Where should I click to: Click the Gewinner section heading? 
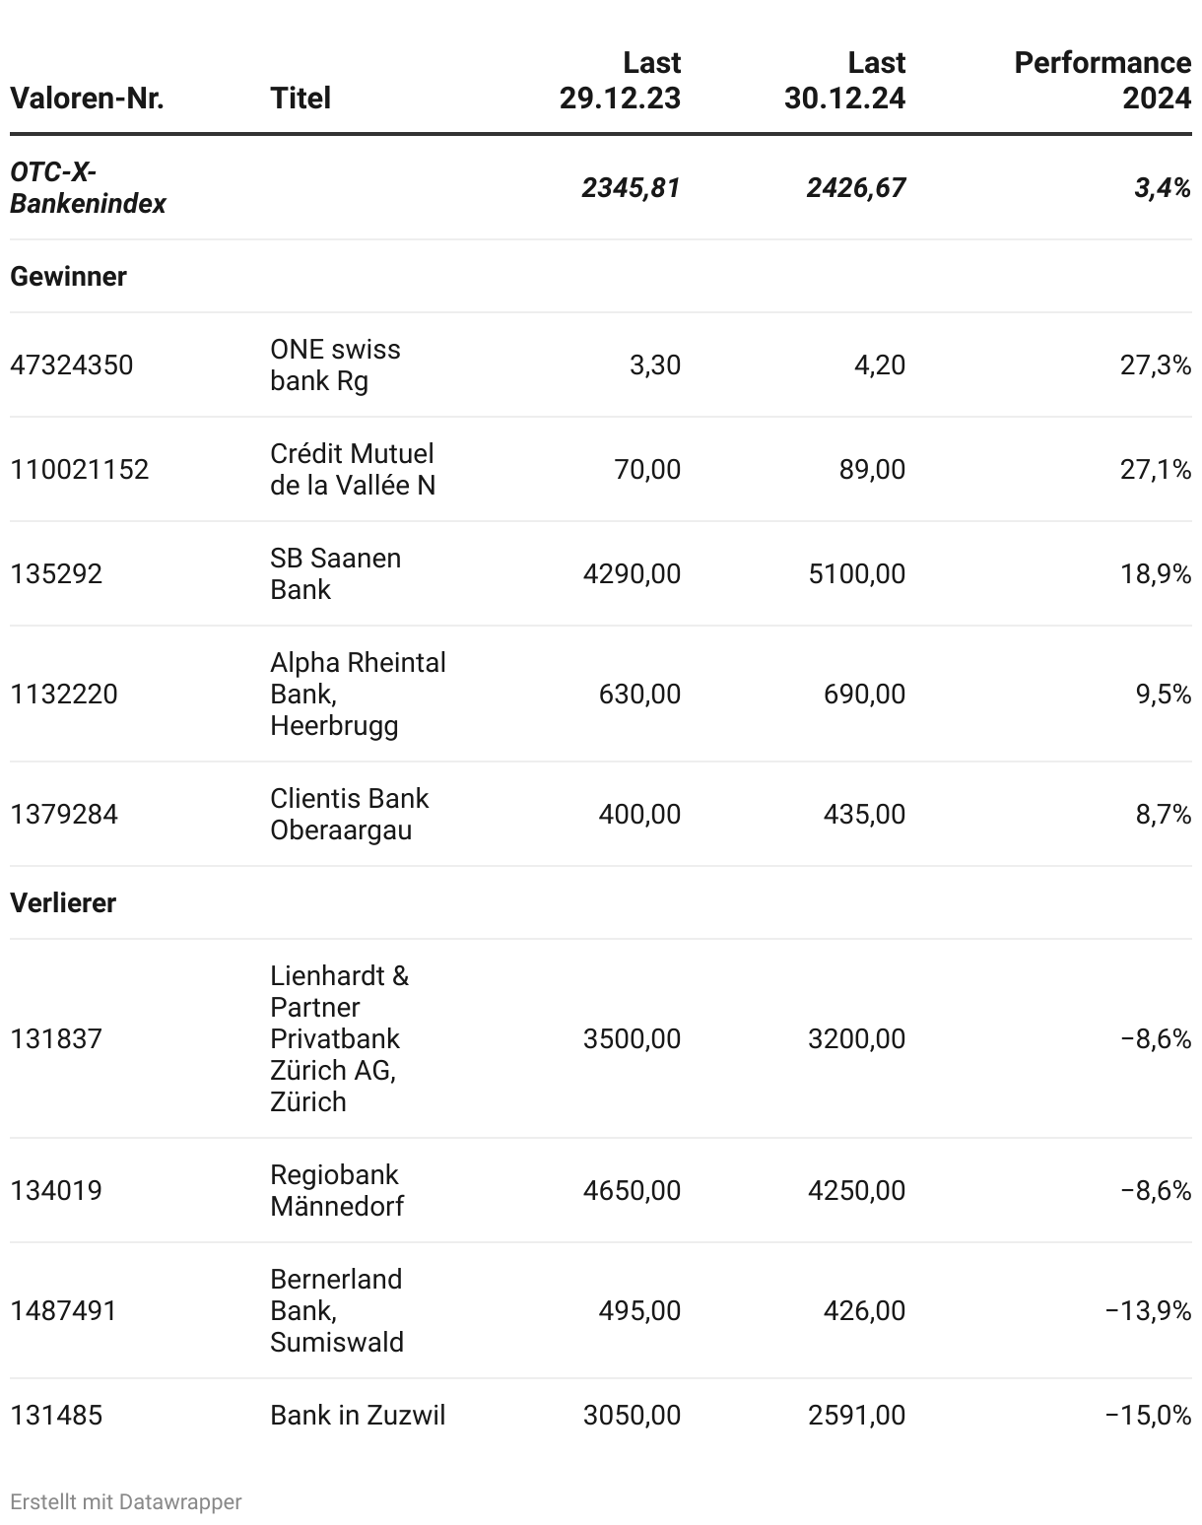coord(68,277)
